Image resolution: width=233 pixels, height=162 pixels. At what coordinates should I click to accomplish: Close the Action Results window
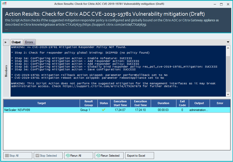click(228, 4)
